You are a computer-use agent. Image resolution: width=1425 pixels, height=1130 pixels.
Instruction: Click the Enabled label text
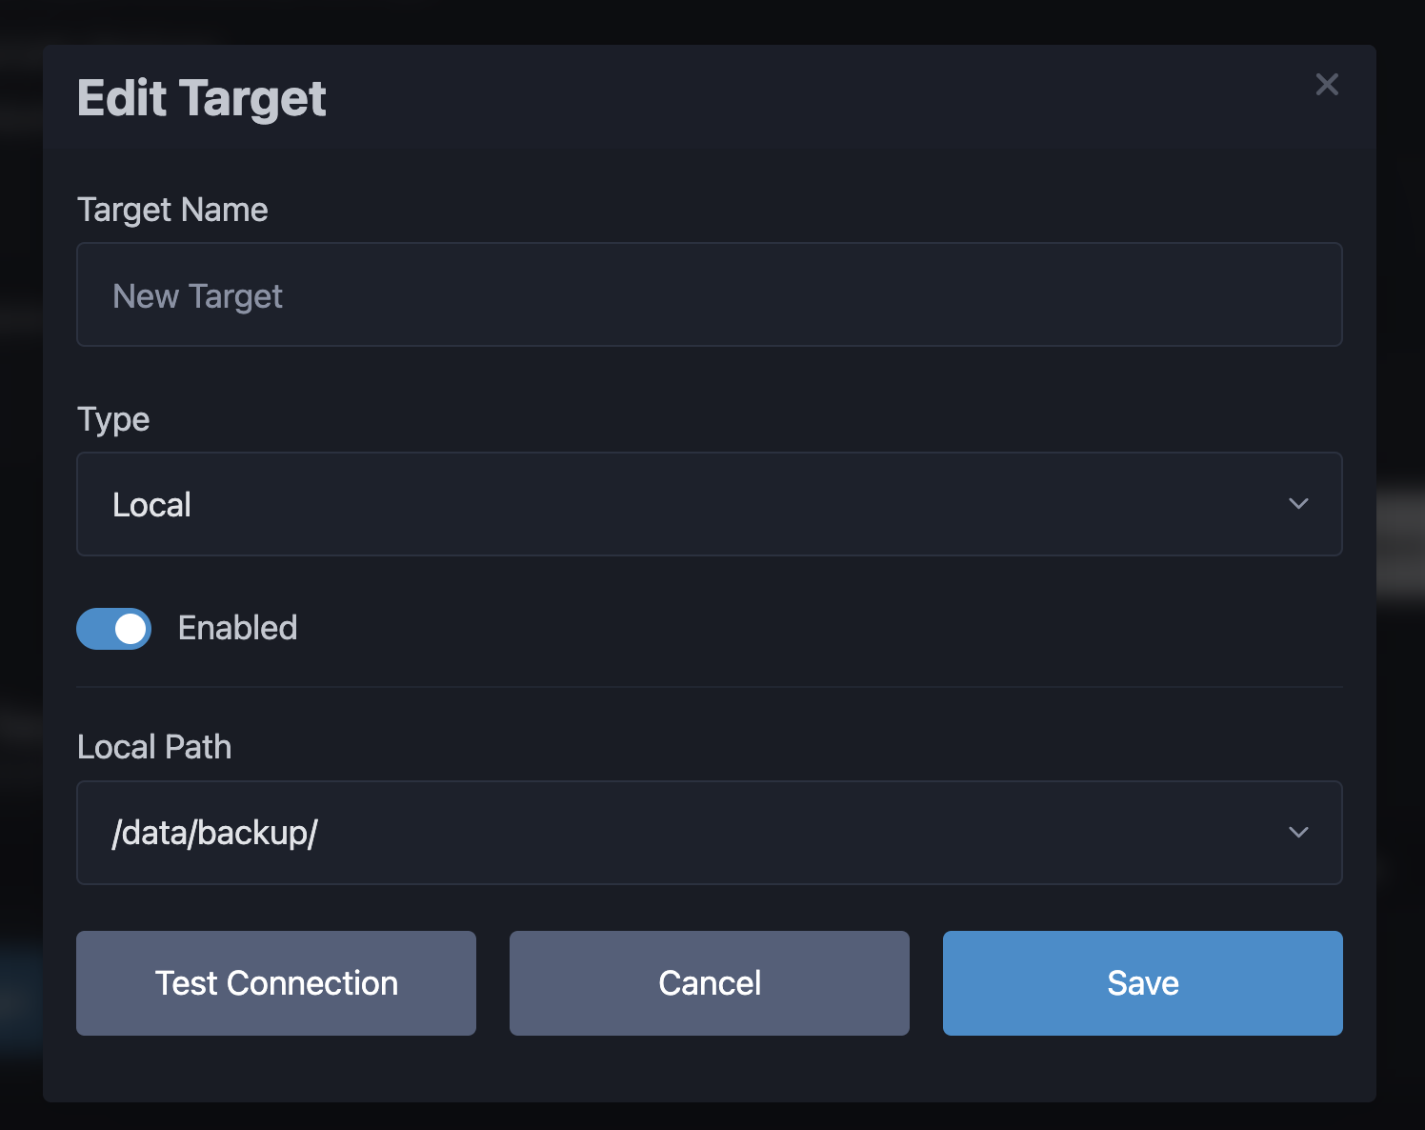pyautogui.click(x=237, y=627)
